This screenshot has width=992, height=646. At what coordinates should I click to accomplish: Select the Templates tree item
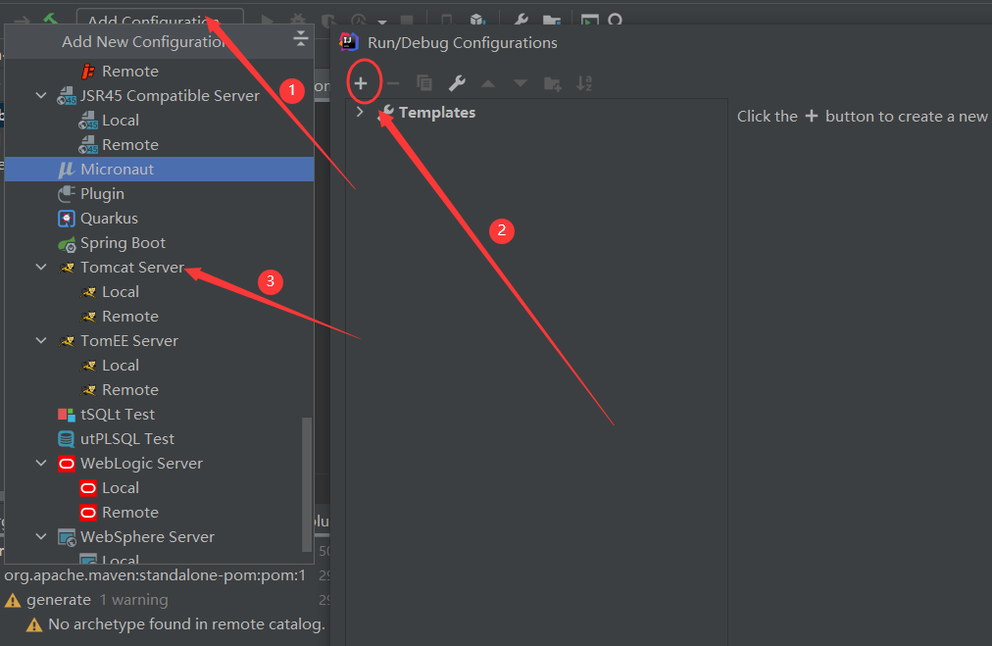click(x=436, y=112)
